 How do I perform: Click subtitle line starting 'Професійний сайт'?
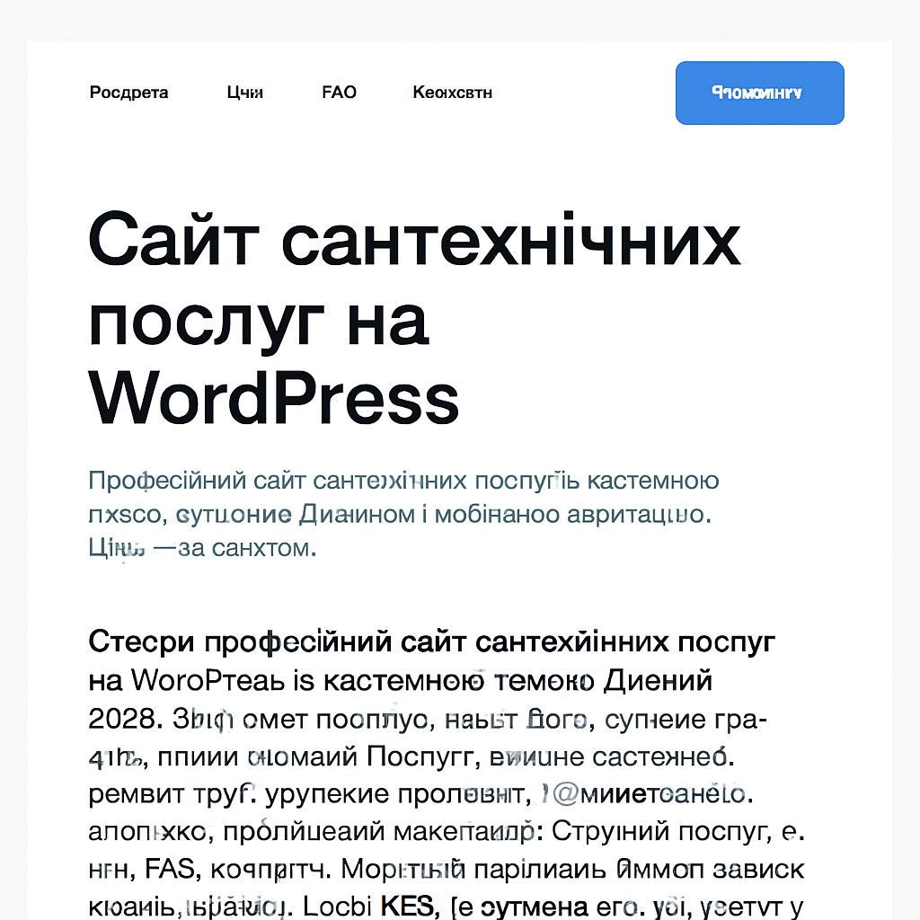(x=403, y=481)
